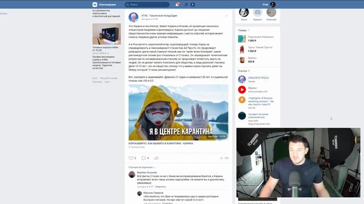This screenshot has width=364, height=204.
Task: Click Максим Паверов's small avatar
Action: click(139, 194)
